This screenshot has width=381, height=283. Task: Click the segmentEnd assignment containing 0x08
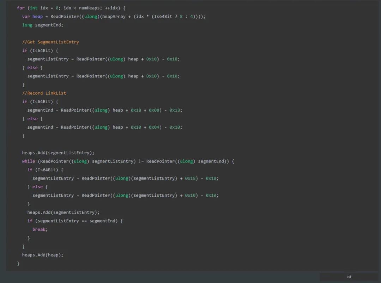click(x=105, y=110)
